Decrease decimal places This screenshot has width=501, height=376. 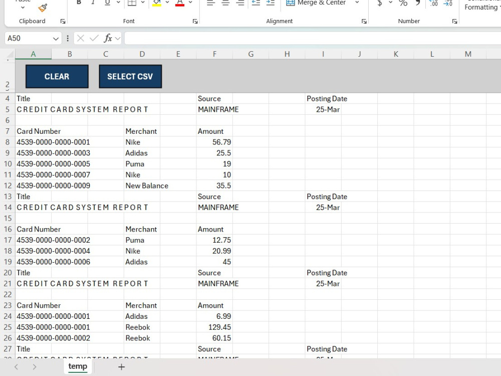[448, 3]
